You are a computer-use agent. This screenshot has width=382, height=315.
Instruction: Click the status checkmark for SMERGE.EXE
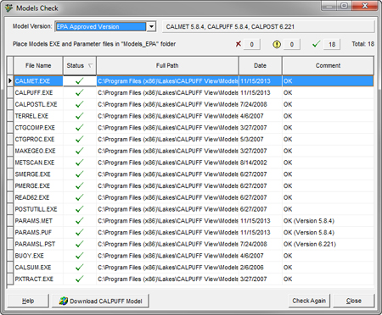tap(80, 174)
